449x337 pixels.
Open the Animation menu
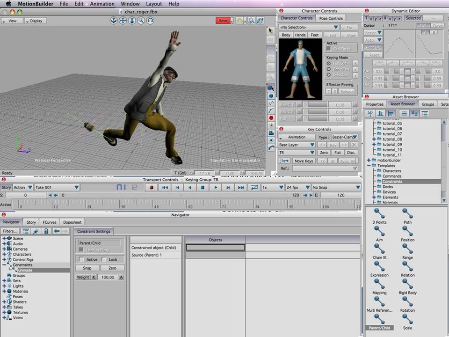tap(102, 4)
